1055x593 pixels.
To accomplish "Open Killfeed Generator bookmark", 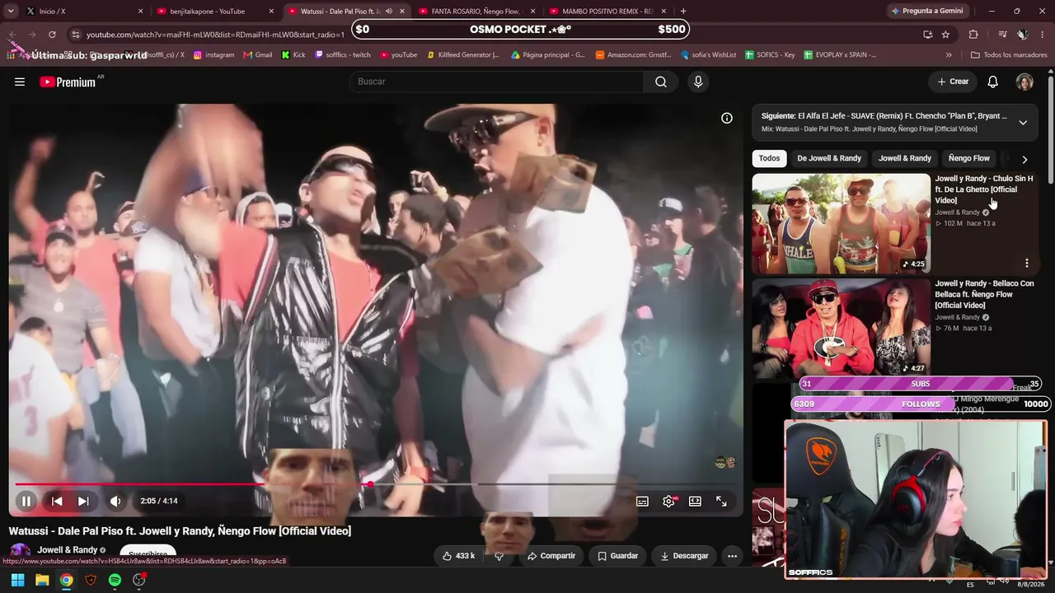I will [463, 55].
